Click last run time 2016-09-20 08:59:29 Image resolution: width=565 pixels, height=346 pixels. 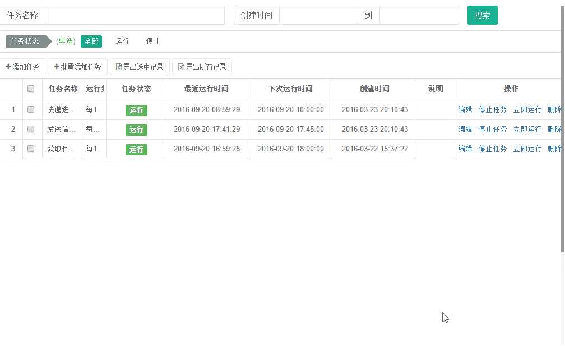point(207,109)
